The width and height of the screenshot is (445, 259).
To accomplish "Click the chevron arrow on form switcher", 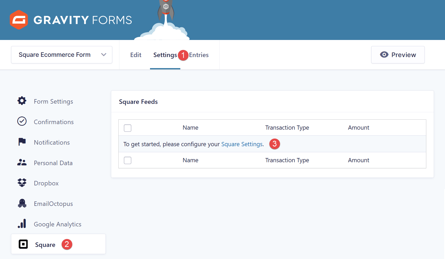I will coord(104,55).
